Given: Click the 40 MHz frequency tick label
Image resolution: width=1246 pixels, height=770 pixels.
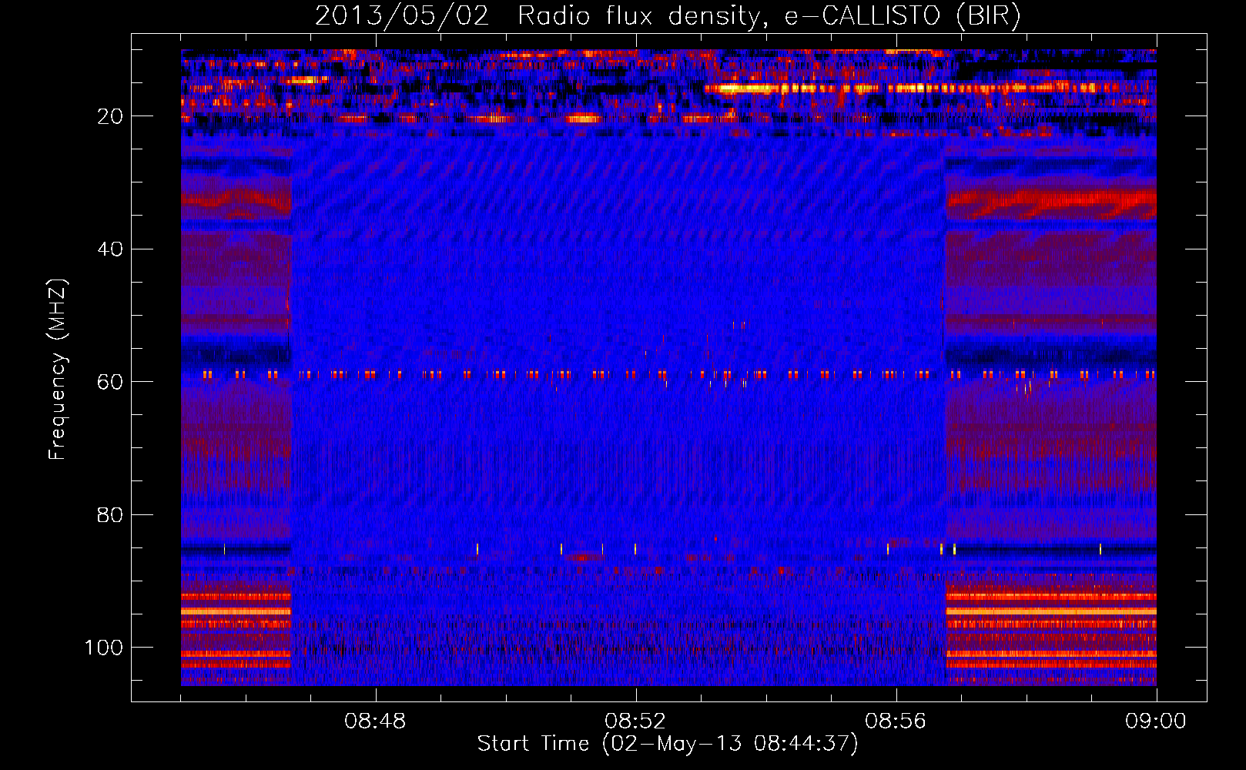Looking at the screenshot, I should point(110,249).
